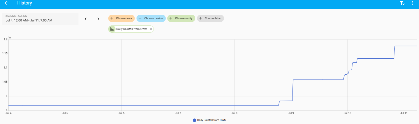This screenshot has height=124, width=419.
Task: Click the Jul 9 axis marker
Action: [291, 113]
